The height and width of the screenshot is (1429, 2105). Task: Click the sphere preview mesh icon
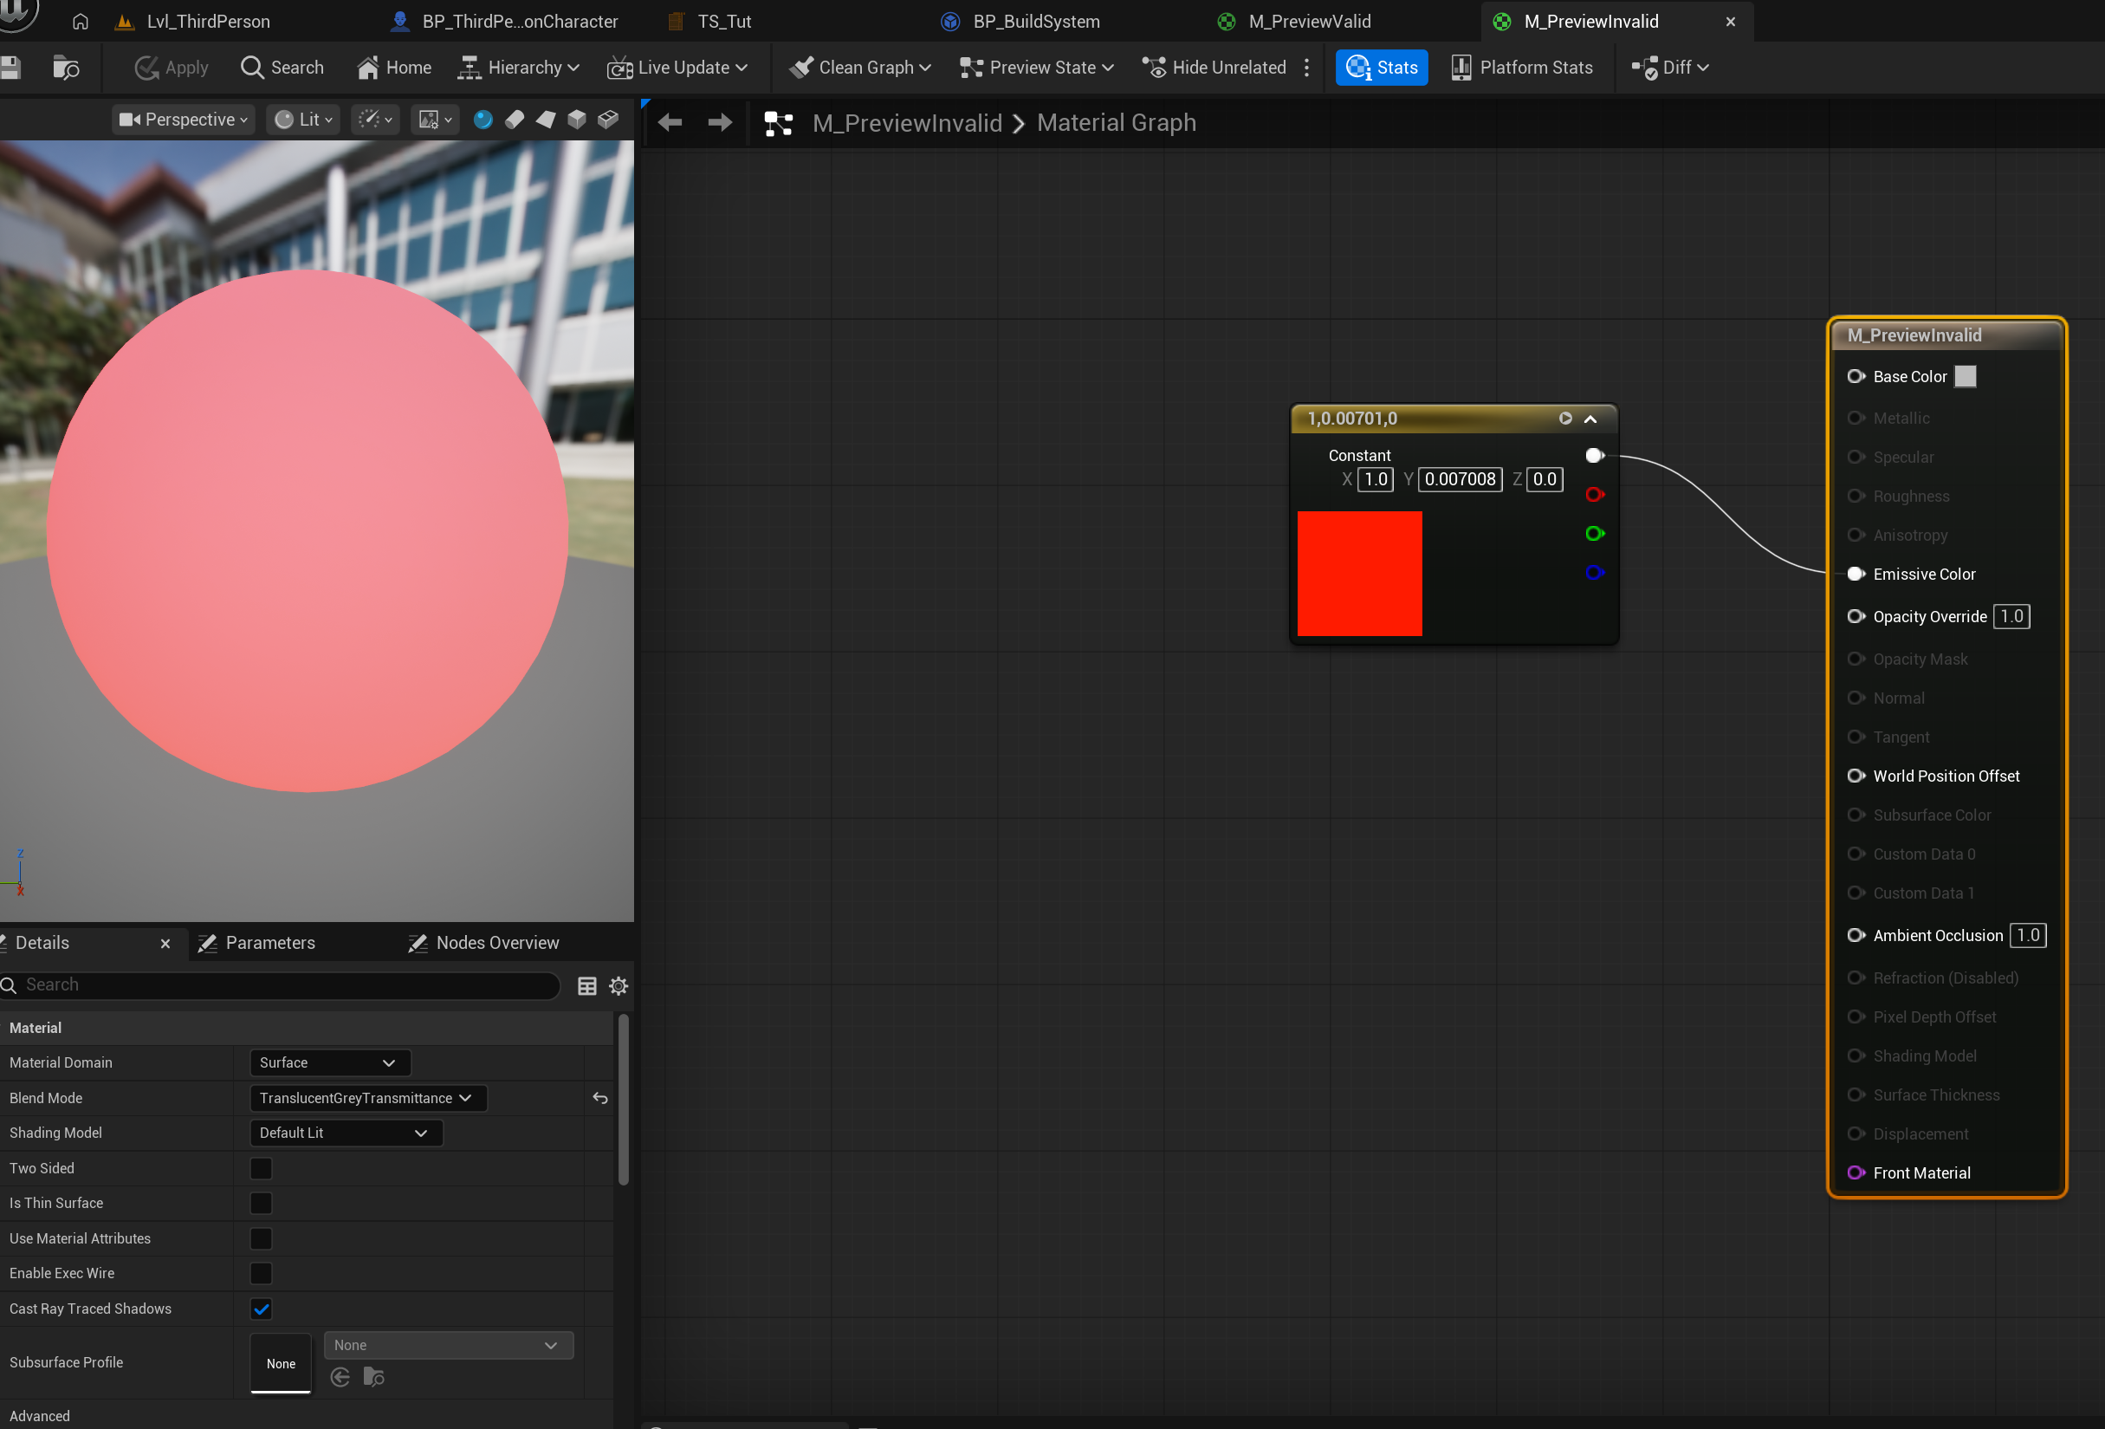click(483, 120)
